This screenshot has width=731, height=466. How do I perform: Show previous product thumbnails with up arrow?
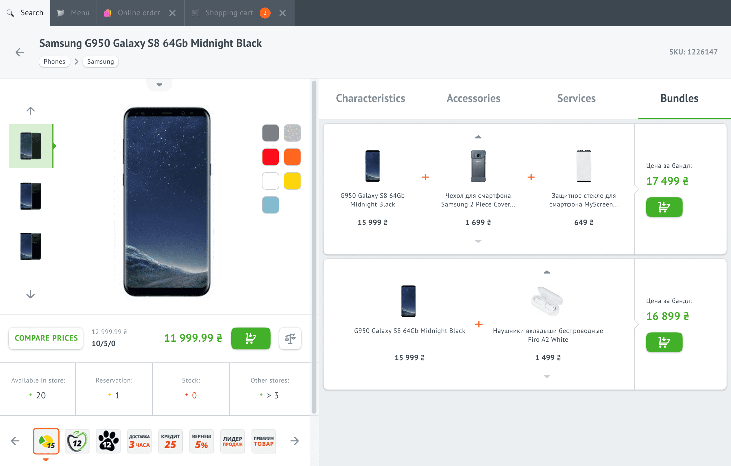30,111
